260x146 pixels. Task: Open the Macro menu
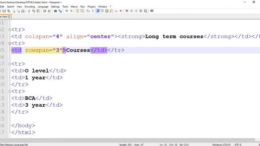(x=74, y=6)
